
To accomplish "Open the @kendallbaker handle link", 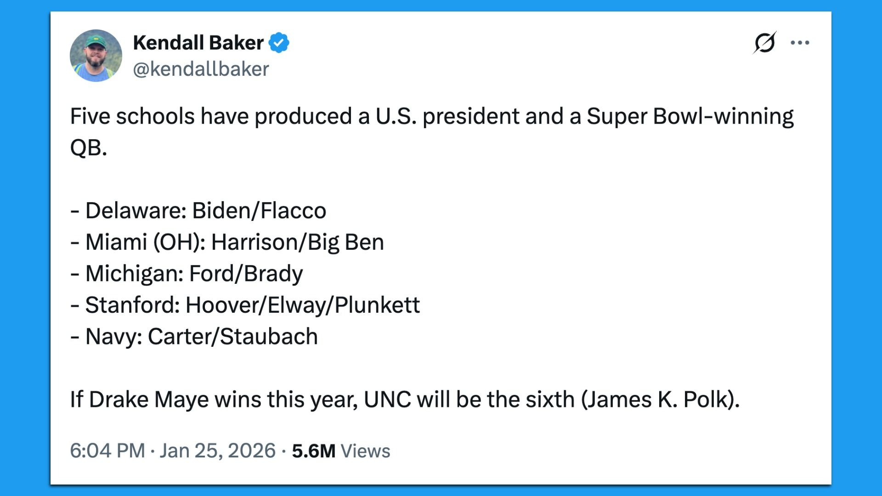I will (x=201, y=69).
